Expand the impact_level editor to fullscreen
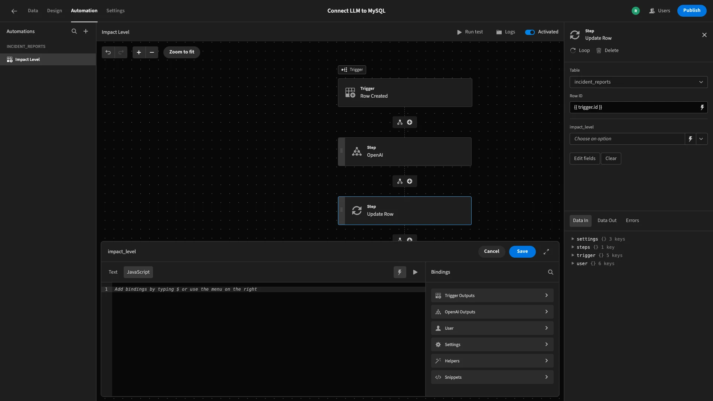Image resolution: width=713 pixels, height=401 pixels. click(546, 252)
